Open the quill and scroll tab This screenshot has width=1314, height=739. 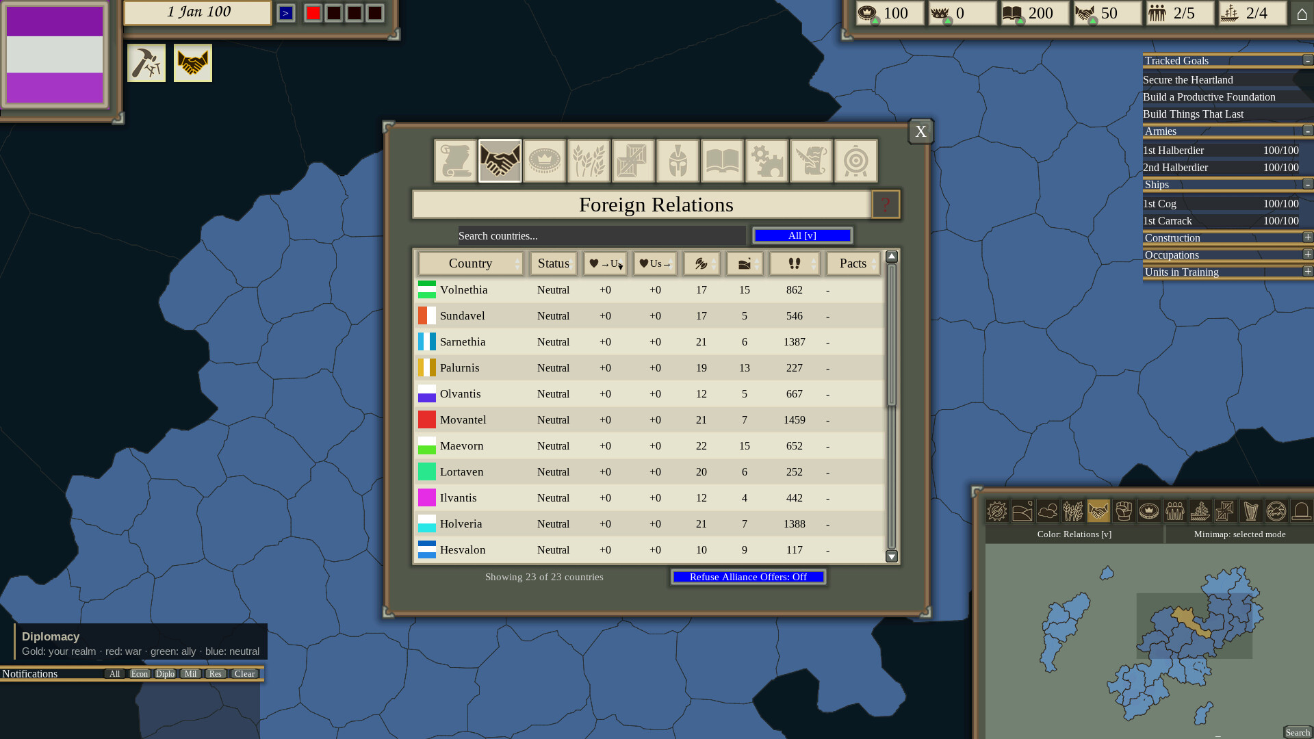[x=812, y=161]
